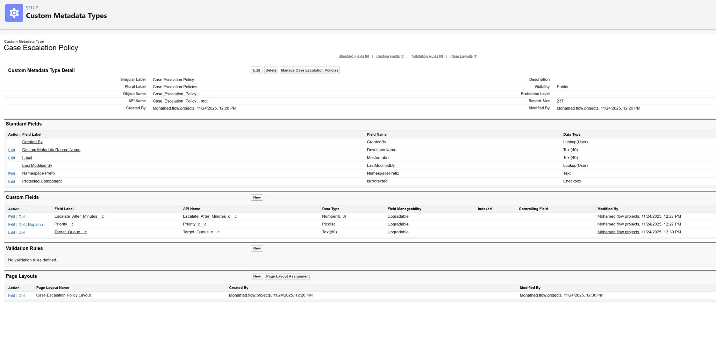Delete Case Escalation Policy Layout
Viewport: 716px width, 345px height.
click(x=21, y=295)
